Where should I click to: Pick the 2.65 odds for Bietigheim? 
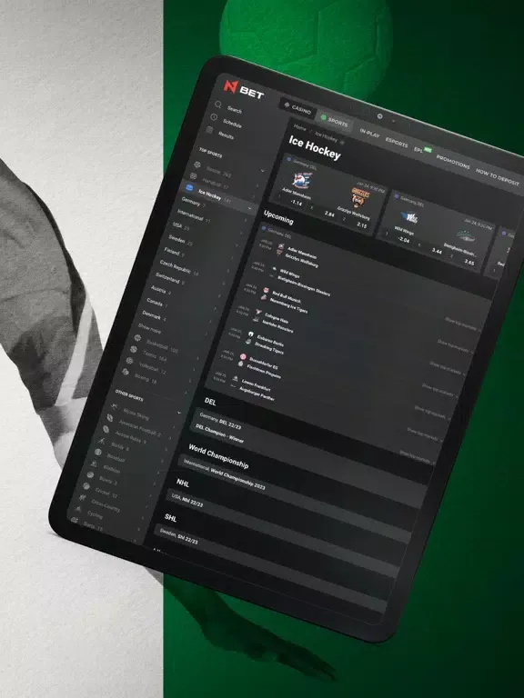pyautogui.click(x=469, y=262)
